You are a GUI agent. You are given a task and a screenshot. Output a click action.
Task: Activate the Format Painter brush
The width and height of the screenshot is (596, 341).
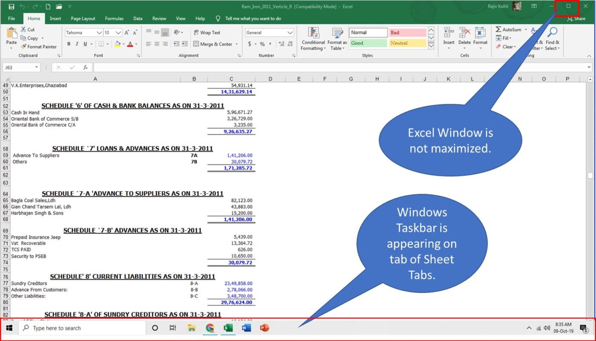[23, 46]
